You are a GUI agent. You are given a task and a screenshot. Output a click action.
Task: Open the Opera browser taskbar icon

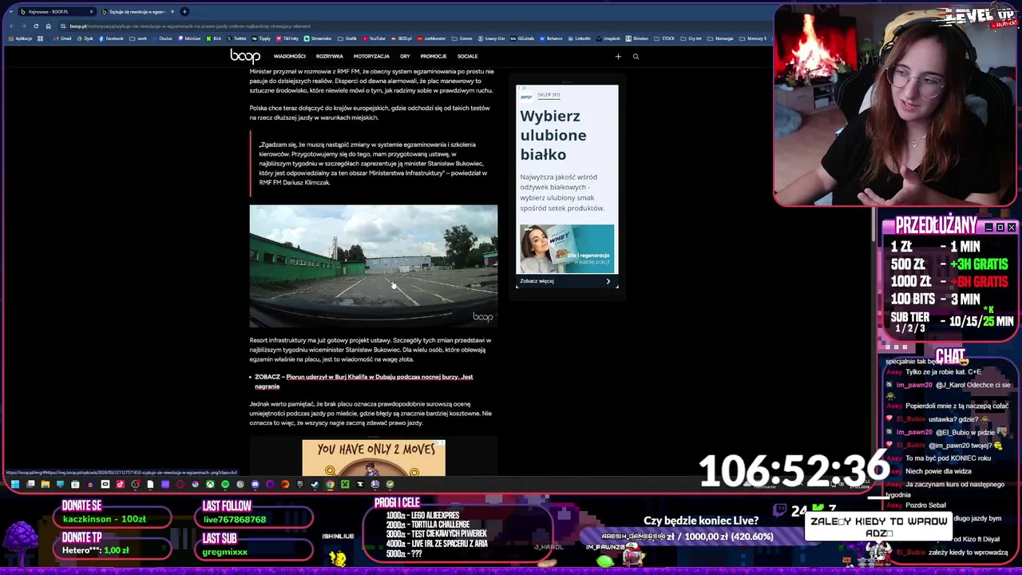(180, 484)
